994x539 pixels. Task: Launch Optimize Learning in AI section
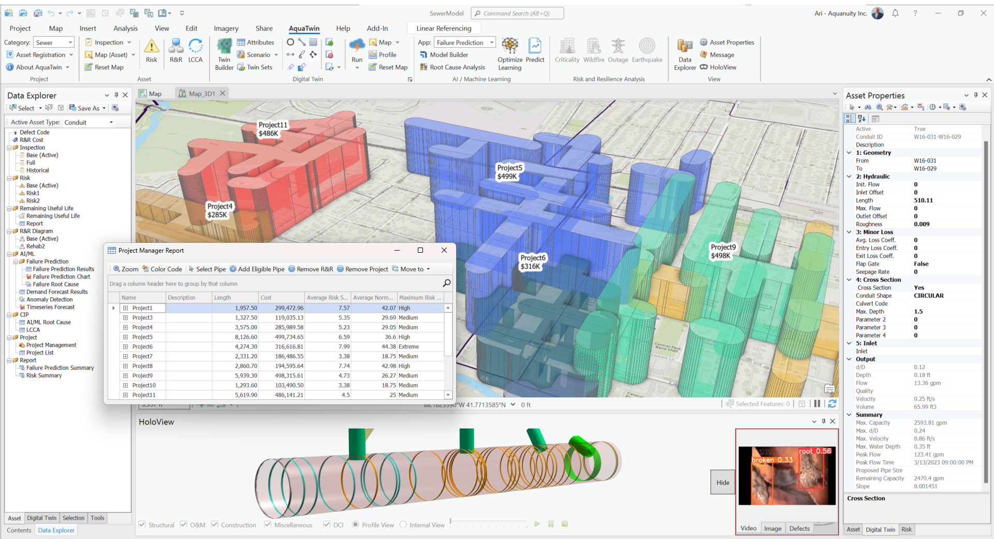point(509,54)
